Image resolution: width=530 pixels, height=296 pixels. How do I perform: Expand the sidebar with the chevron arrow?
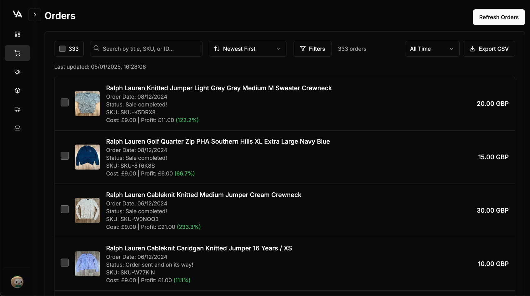[x=35, y=15]
